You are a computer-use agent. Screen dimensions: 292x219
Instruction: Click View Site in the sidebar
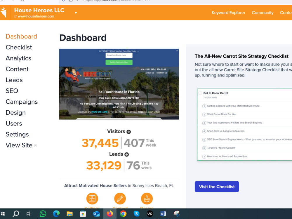point(19,145)
